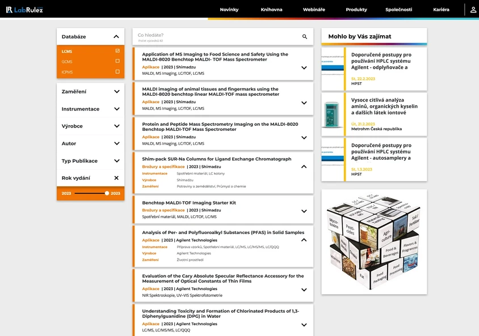Click the Metrohm instrument thumbnail
479x336 pixels.
pos(333,114)
